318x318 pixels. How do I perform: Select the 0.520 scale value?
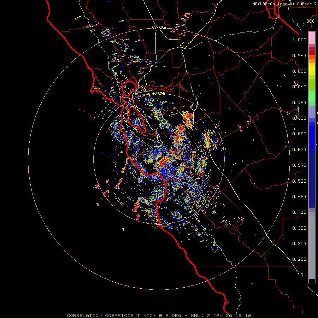tap(299, 181)
